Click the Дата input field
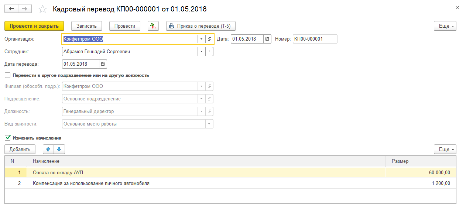This screenshot has width=459, height=206. 247,39
